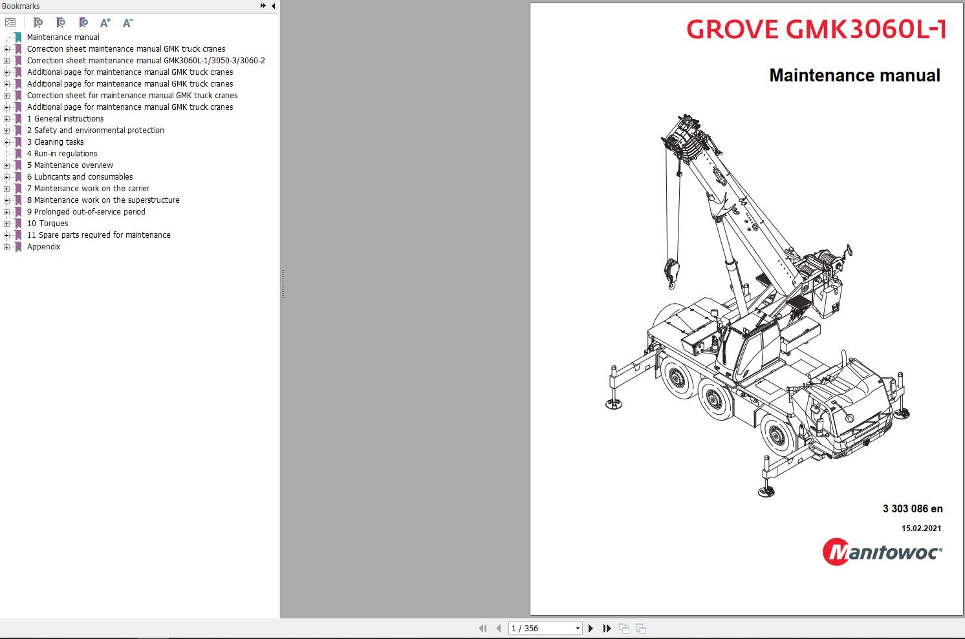The width and height of the screenshot is (965, 639).
Task: Click document number 3 303 086 en
Action: click(x=913, y=509)
